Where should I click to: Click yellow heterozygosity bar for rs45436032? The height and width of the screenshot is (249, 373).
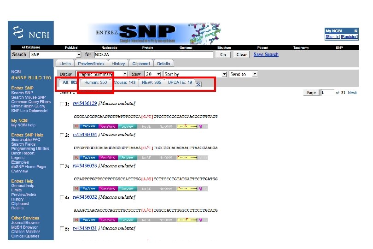click(x=187, y=220)
